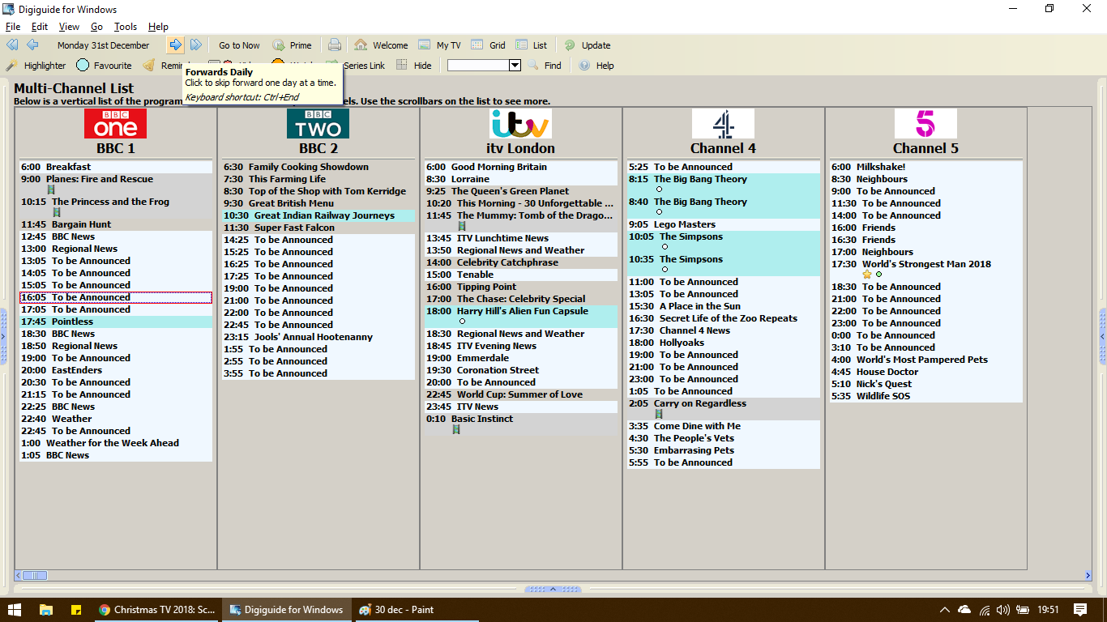Switch to Chrome Christmas TV 2018 window
The image size is (1107, 622).
tap(157, 610)
